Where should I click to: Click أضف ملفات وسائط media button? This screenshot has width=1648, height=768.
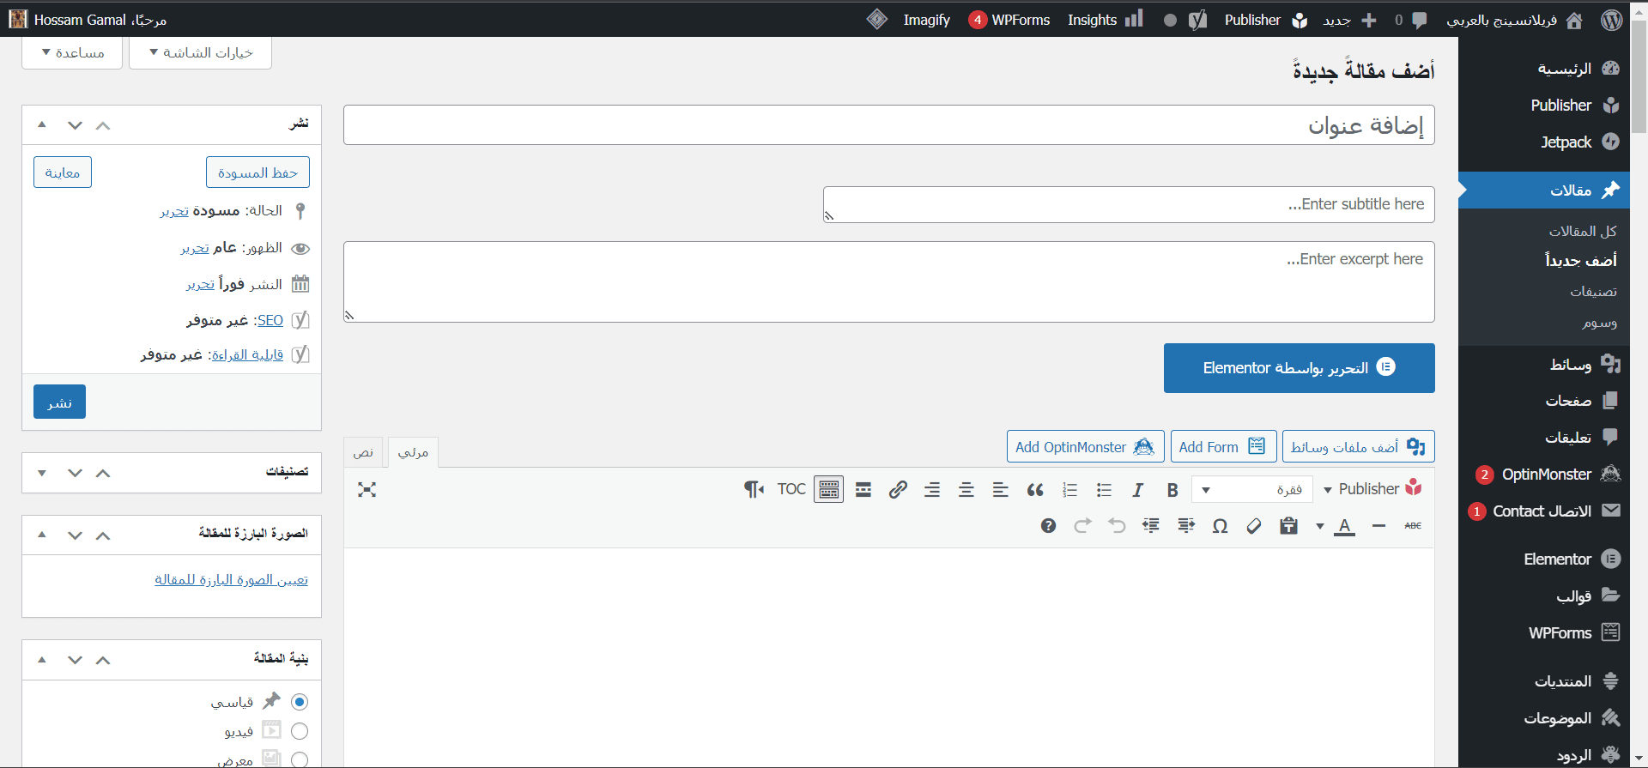(1359, 447)
